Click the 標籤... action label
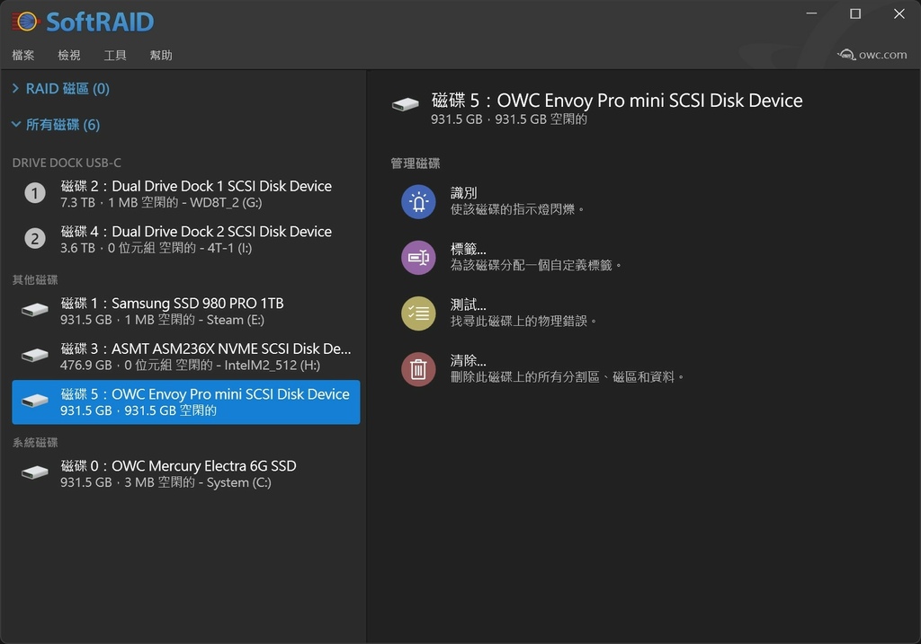Viewport: 921px width, 644px height. [x=468, y=249]
